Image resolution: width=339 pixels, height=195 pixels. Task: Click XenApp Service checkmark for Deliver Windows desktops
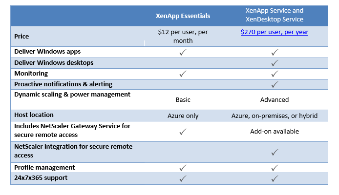275,63
